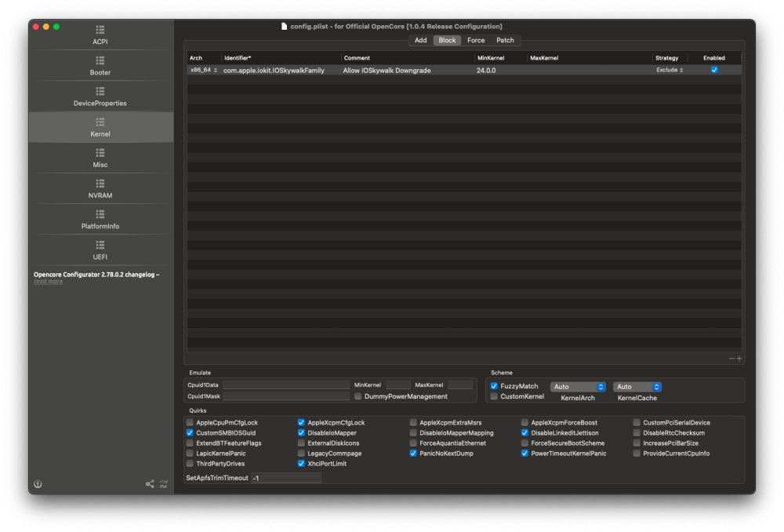784x532 pixels.
Task: Open the changelog read more link
Action: pos(48,282)
